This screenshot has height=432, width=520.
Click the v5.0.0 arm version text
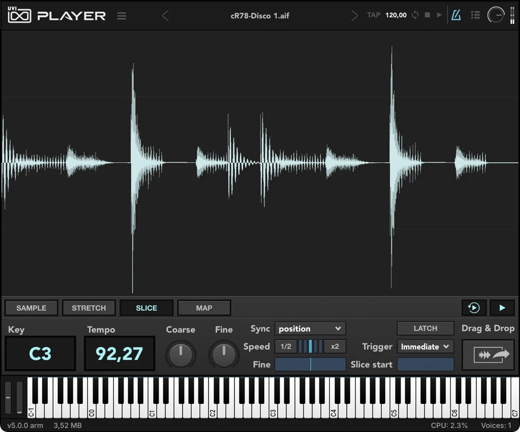(25, 425)
